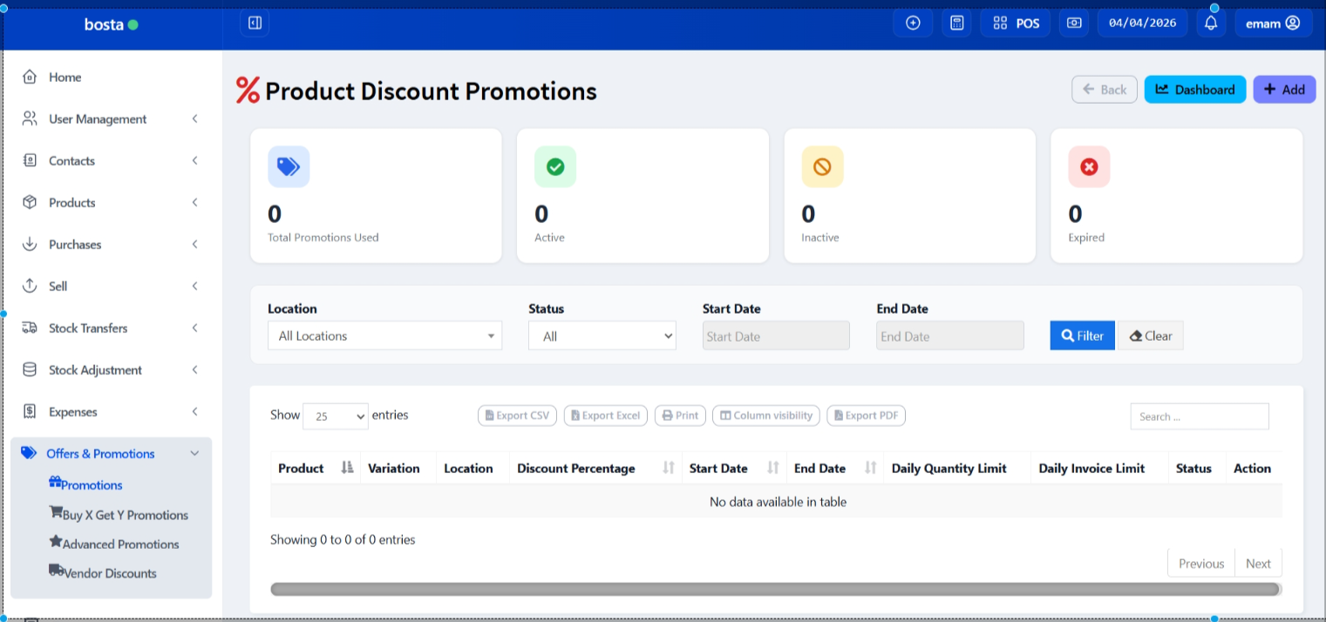Screen dimensions: 1326x622
Task: Click the cash register icon beside POS
Action: click(x=1074, y=24)
